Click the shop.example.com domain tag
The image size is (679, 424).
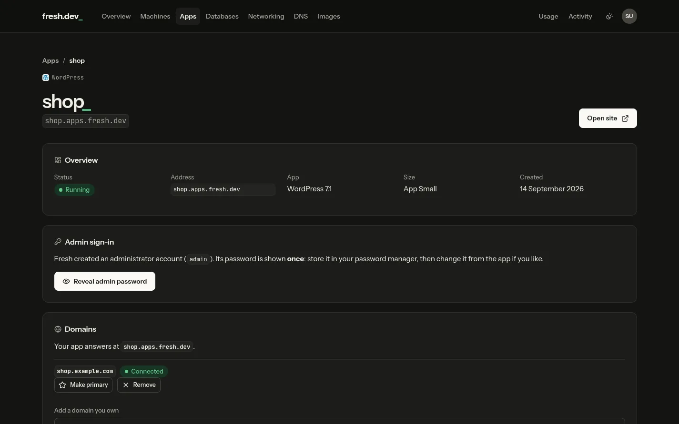85,371
